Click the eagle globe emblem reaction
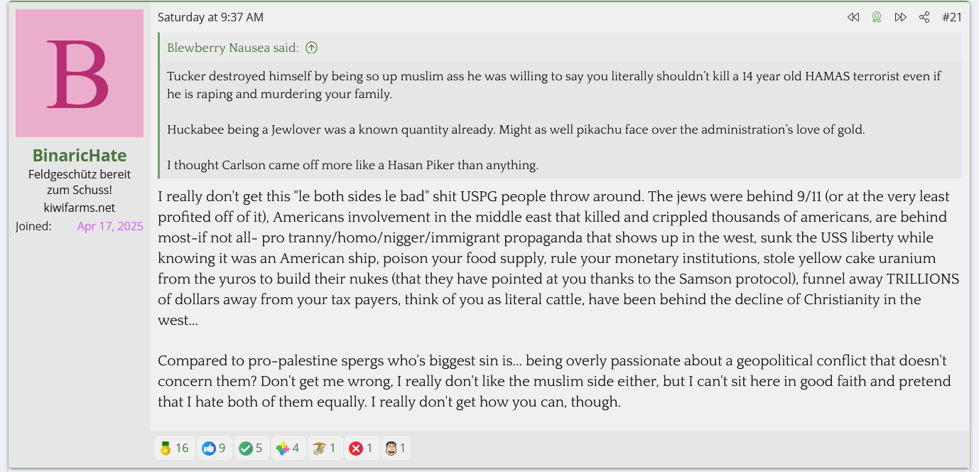Viewport: 979px width, 472px height. pyautogui.click(x=325, y=448)
